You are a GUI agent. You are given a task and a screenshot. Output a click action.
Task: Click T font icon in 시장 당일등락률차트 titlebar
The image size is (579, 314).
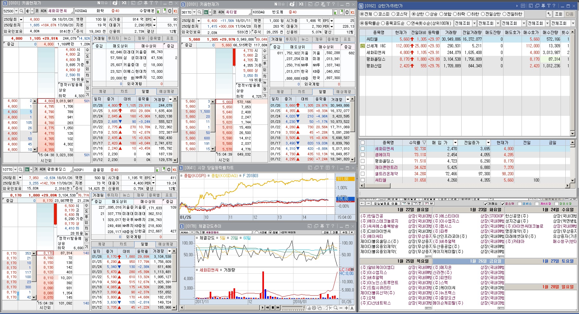coord(322,168)
